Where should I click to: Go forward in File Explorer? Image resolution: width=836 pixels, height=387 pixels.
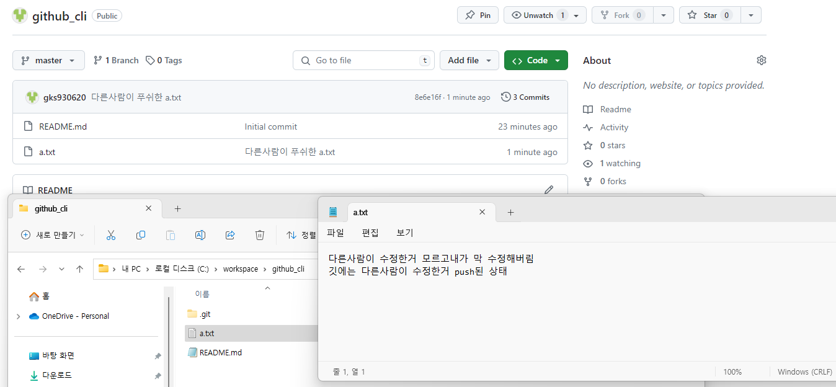pyautogui.click(x=42, y=269)
